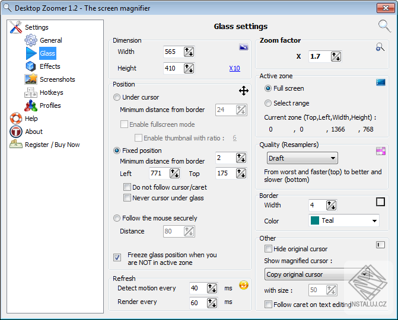Screen dimensions: 398x320
Task: Click the Hotkeys keyboard keys icon
Action: [31, 92]
